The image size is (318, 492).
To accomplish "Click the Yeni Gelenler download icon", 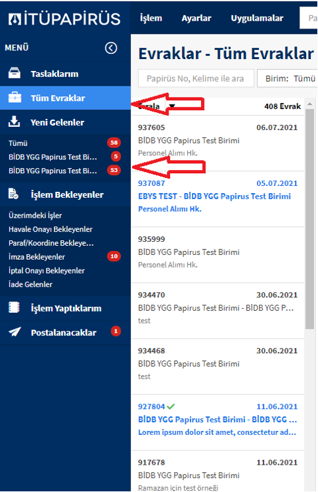I will pyautogui.click(x=14, y=122).
